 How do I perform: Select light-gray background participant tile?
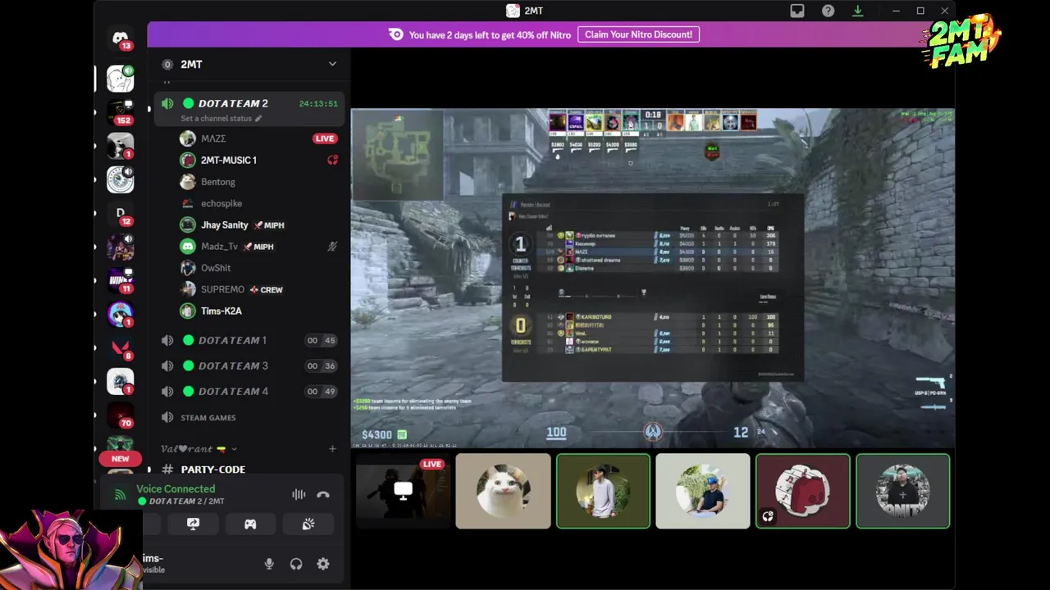[703, 491]
